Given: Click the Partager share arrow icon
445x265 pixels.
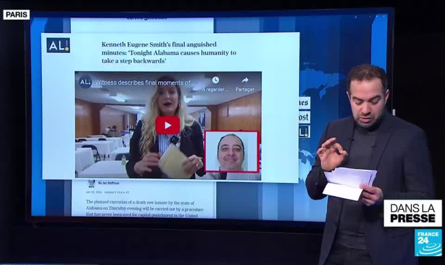Looking at the screenshot, I should pyautogui.click(x=245, y=80).
